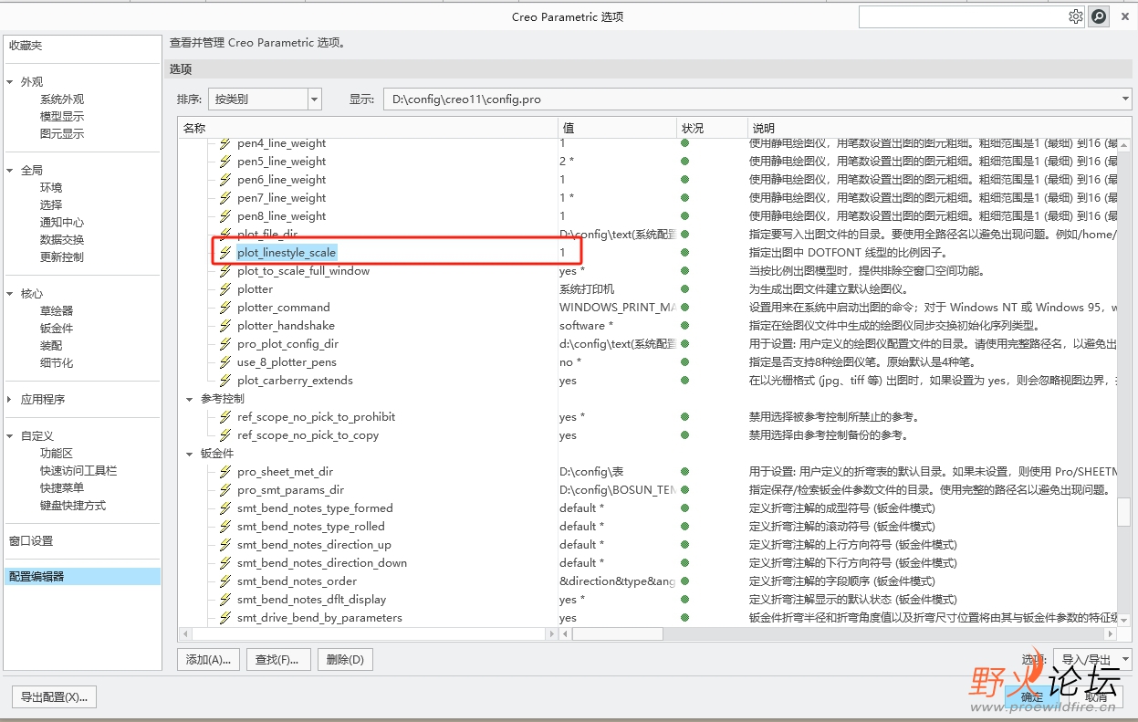This screenshot has width=1138, height=722.
Task: Click lightning icon beside smt_bend_notes_order
Action: [x=225, y=581]
